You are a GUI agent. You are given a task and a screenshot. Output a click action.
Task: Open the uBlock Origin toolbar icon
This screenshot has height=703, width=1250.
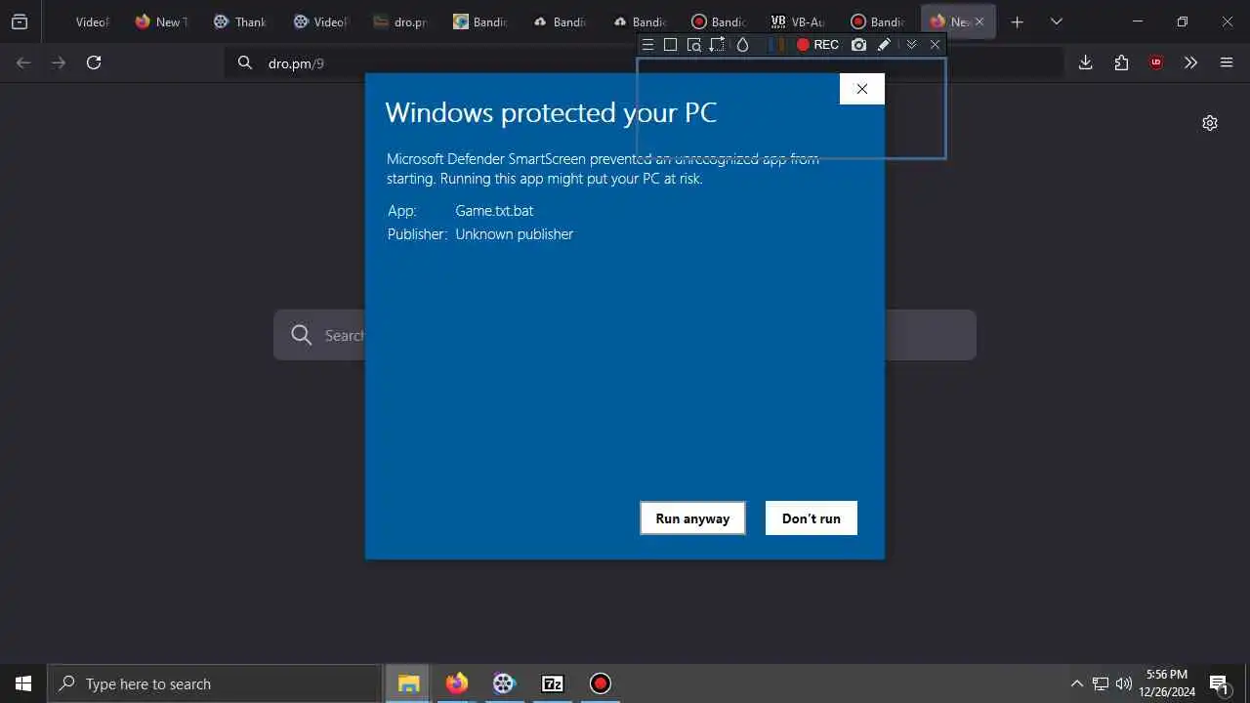point(1156,62)
